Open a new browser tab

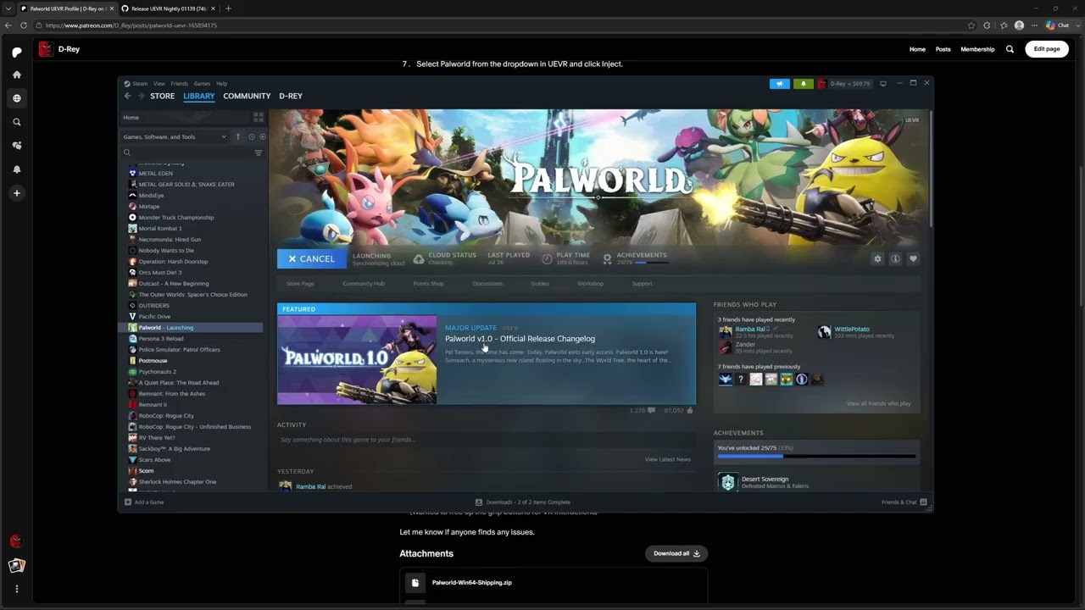pyautogui.click(x=228, y=8)
